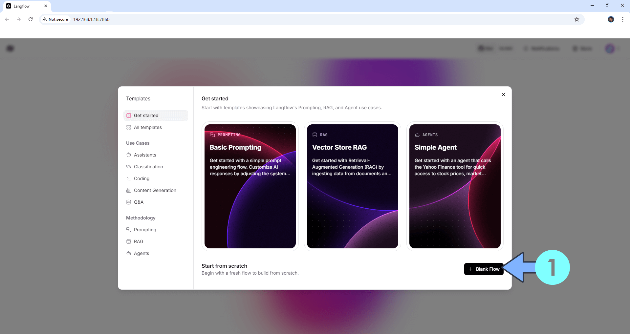The width and height of the screenshot is (630, 334).
Task: Open Content Generation templates
Action: [x=156, y=190]
